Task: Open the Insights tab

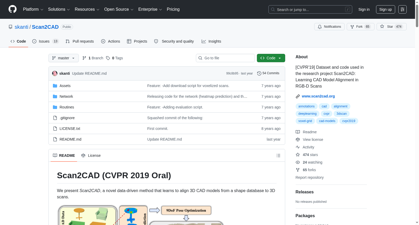Action: tap(211, 41)
